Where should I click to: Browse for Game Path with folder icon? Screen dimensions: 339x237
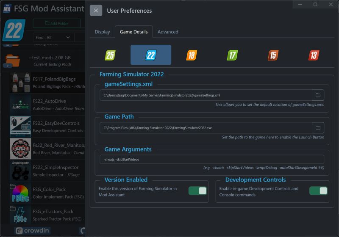coord(318,128)
